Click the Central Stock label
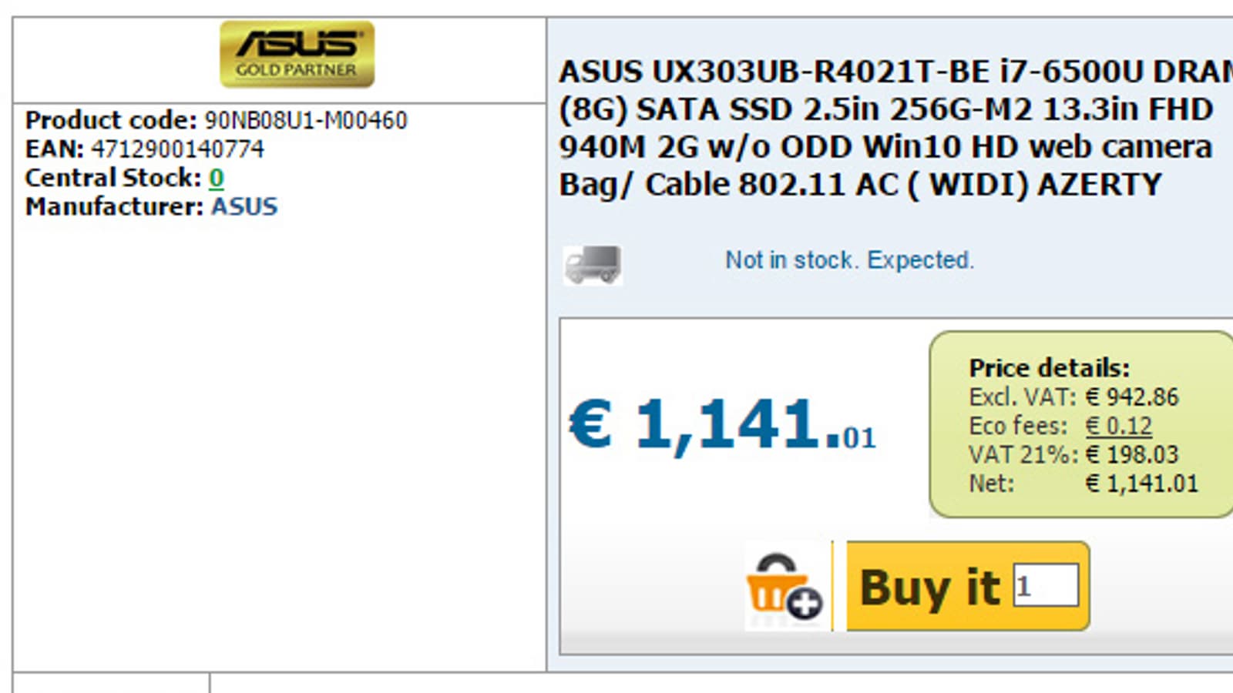The width and height of the screenshot is (1233, 693). pyautogui.click(x=113, y=178)
